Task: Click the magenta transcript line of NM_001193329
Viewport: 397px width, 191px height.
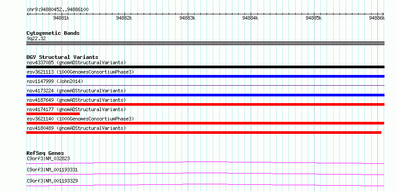Action: (205, 185)
